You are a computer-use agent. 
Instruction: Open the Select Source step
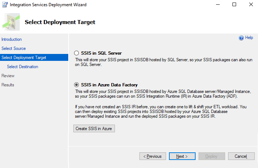[14, 48]
